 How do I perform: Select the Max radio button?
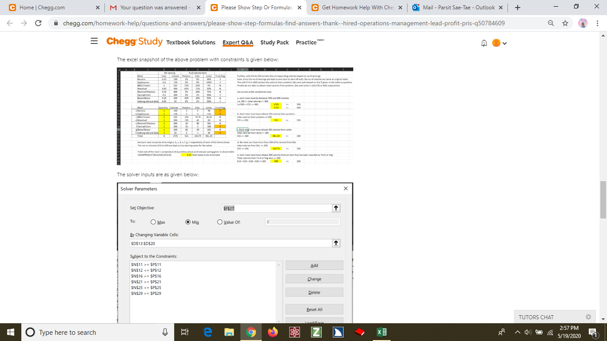click(153, 222)
